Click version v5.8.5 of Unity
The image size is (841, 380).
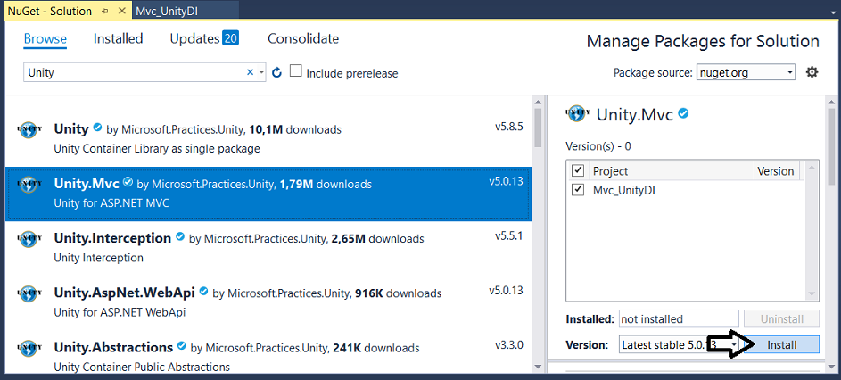click(x=508, y=128)
